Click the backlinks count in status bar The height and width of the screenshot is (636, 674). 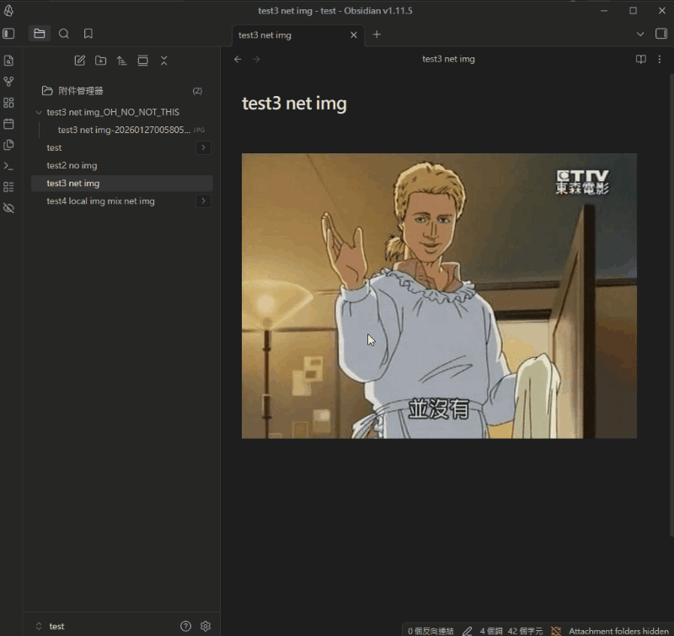coord(431,631)
